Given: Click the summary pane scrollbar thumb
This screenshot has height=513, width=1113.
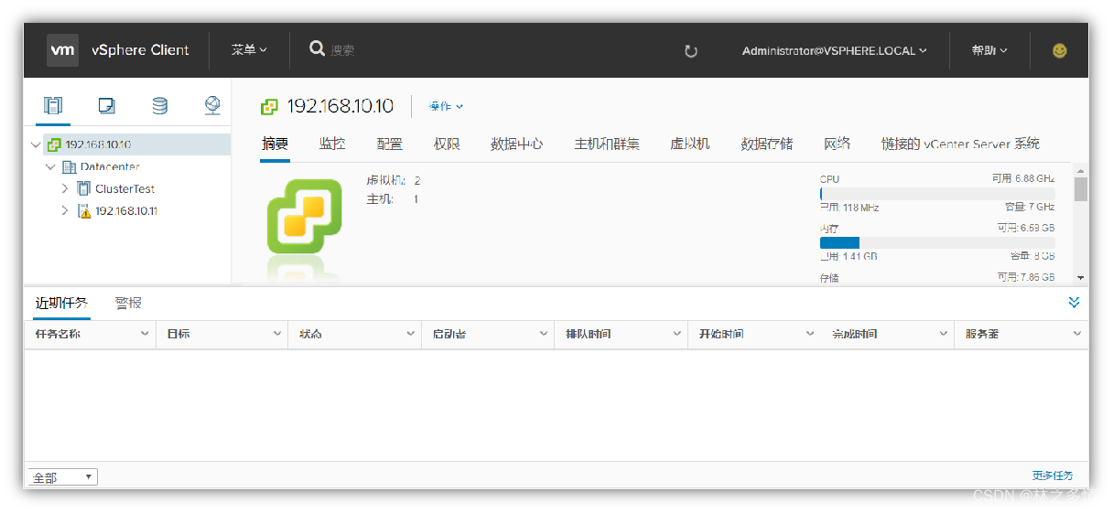Looking at the screenshot, I should coord(1081,188).
